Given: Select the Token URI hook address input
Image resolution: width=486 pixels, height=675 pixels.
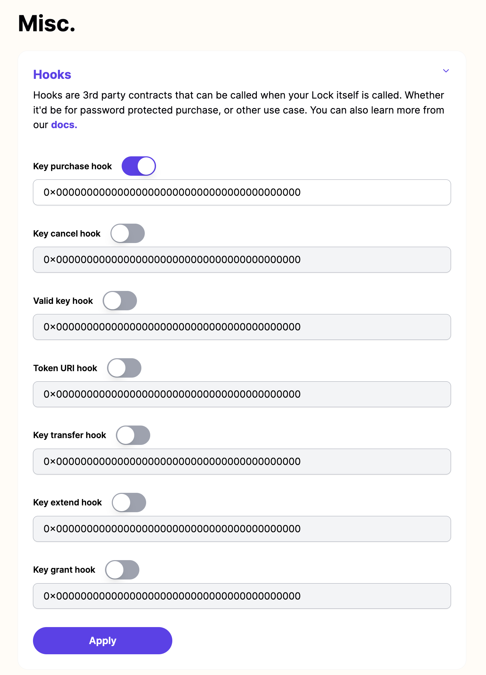Looking at the screenshot, I should [x=242, y=394].
